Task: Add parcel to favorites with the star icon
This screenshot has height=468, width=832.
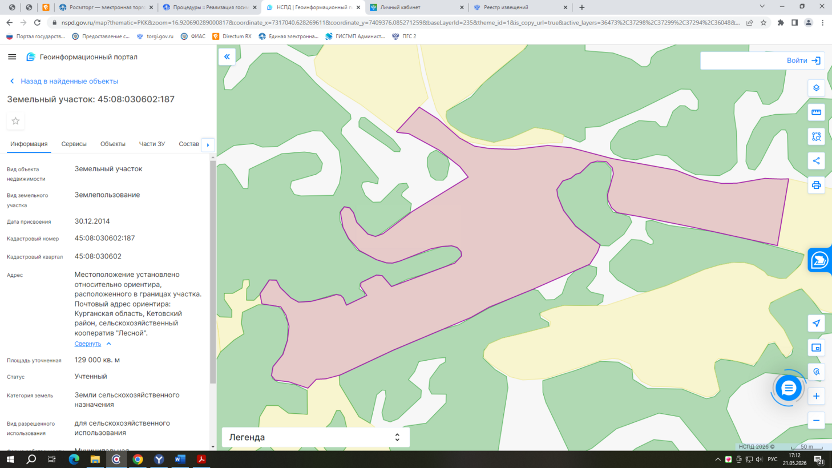Action: (x=15, y=121)
